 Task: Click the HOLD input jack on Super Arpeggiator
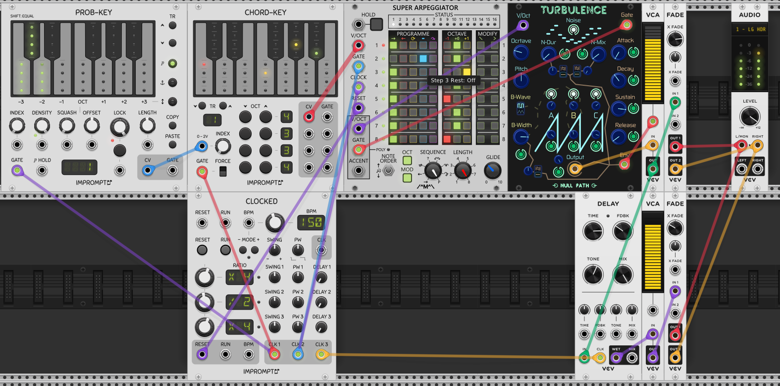click(x=358, y=24)
